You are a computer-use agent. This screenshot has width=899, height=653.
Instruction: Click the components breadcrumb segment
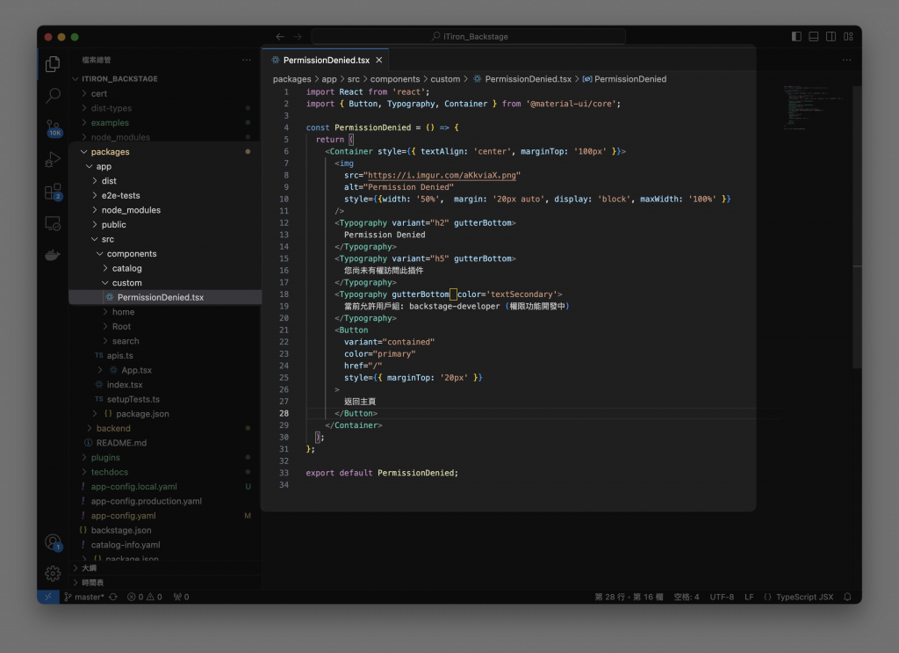(x=395, y=79)
